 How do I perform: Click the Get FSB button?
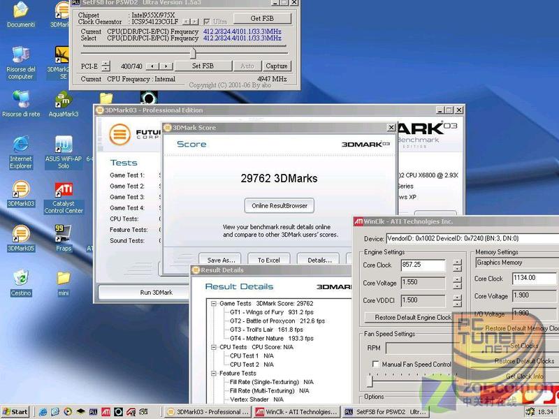coord(262,19)
